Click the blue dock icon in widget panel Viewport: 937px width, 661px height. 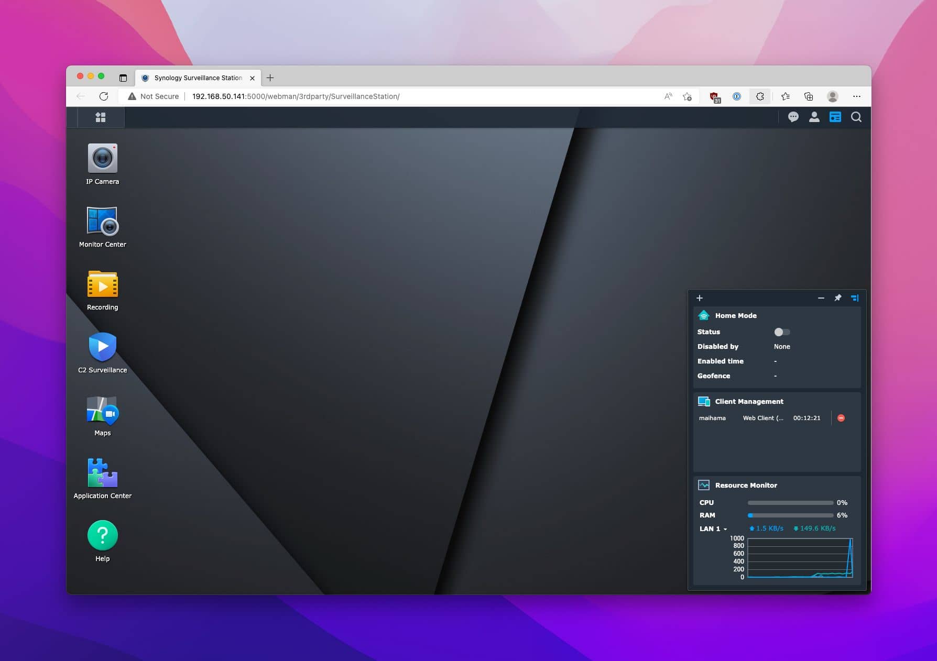855,298
